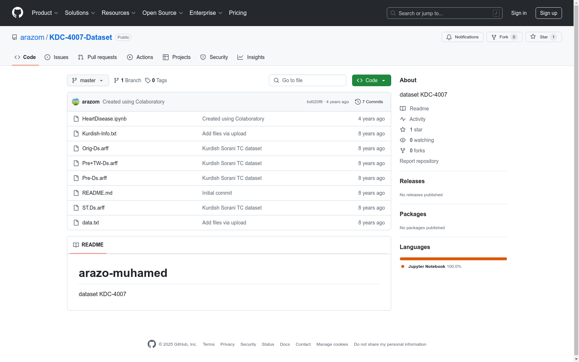The image size is (579, 362).
Task: Expand the Resources menu
Action: 119,13
